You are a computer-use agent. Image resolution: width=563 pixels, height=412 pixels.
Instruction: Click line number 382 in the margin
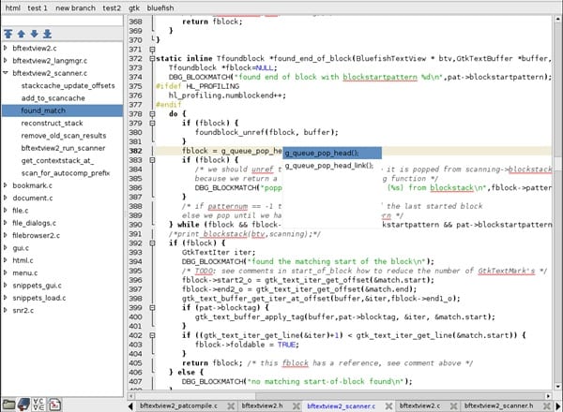coord(135,151)
